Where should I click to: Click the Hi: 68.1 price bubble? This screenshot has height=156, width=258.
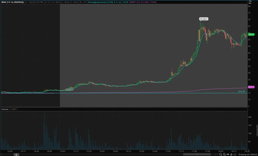pos(204,19)
